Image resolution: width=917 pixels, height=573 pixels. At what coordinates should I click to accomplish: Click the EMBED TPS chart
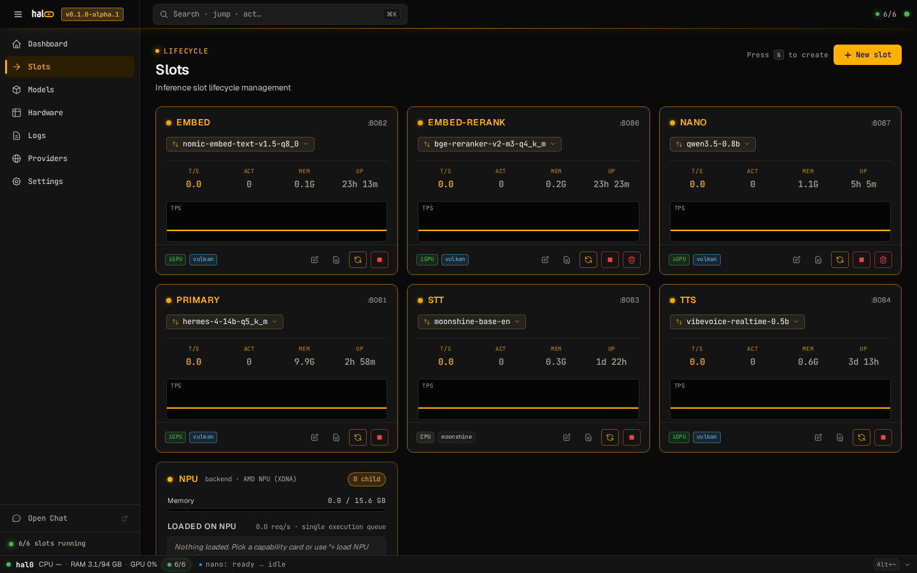(x=276, y=222)
